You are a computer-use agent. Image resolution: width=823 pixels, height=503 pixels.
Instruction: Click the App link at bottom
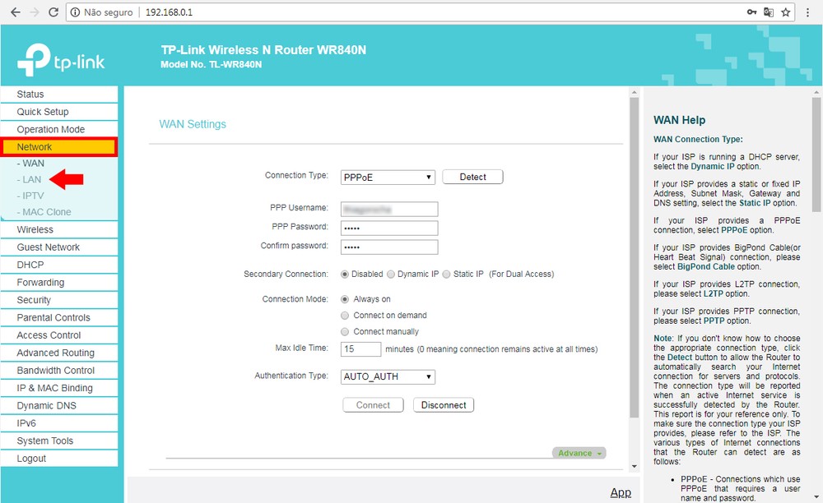coord(621,492)
